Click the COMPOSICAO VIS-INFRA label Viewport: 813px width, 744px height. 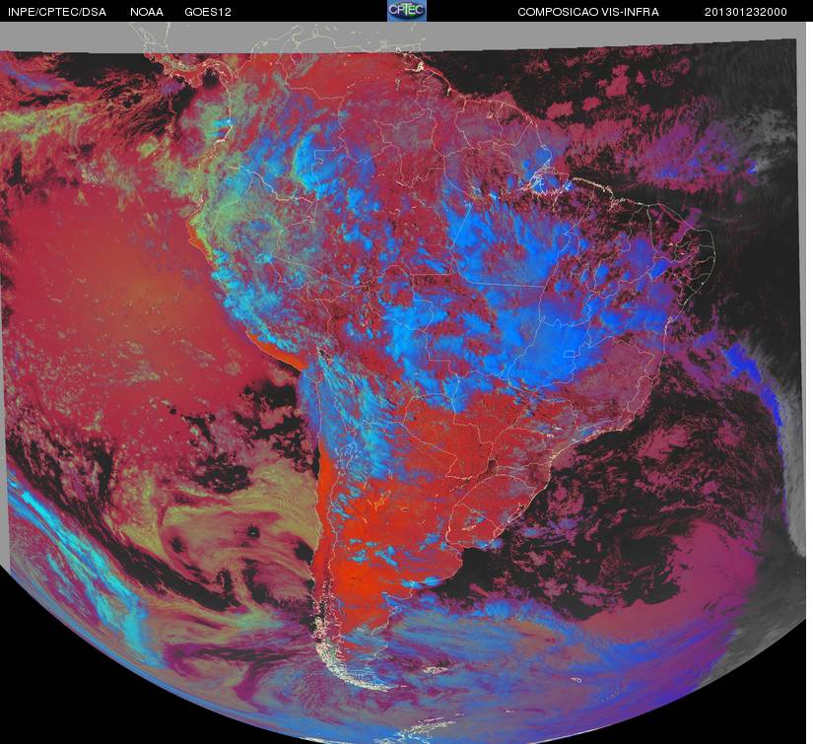tap(588, 12)
